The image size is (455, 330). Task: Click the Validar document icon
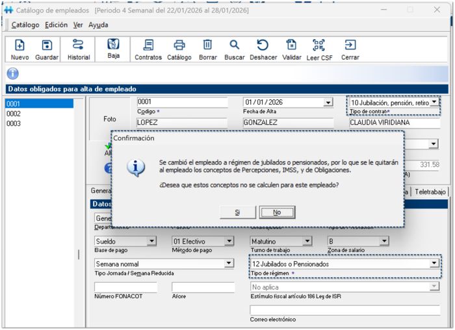[x=292, y=45]
